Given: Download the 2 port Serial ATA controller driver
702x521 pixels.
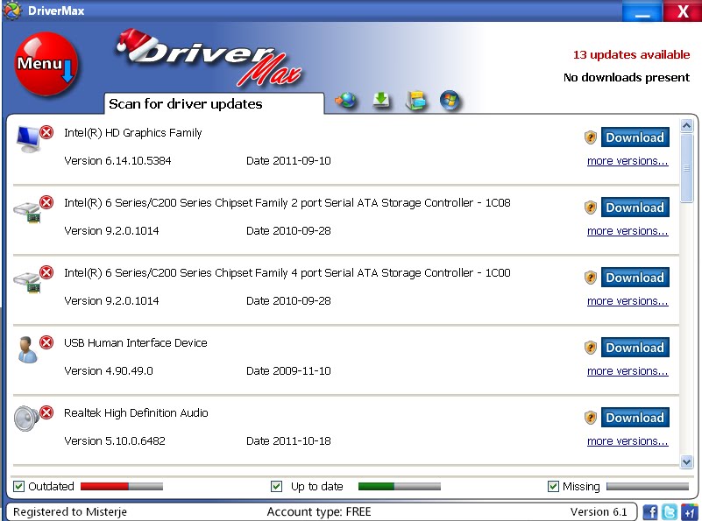Looking at the screenshot, I should 635,208.
